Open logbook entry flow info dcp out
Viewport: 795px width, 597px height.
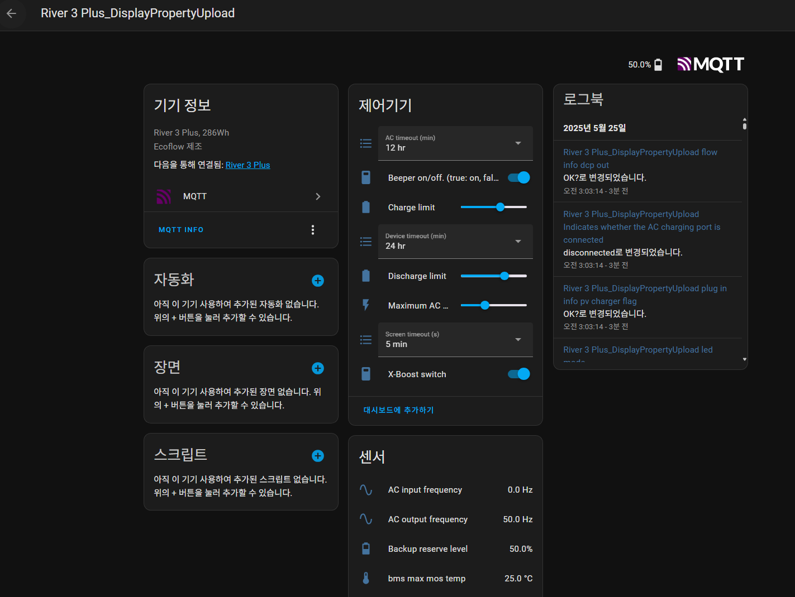[640, 158]
